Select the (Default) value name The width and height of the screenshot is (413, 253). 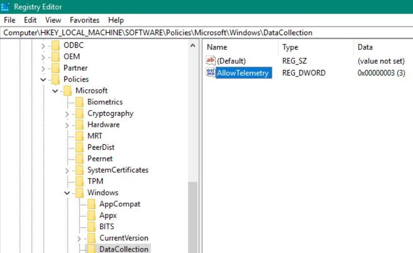tap(231, 61)
